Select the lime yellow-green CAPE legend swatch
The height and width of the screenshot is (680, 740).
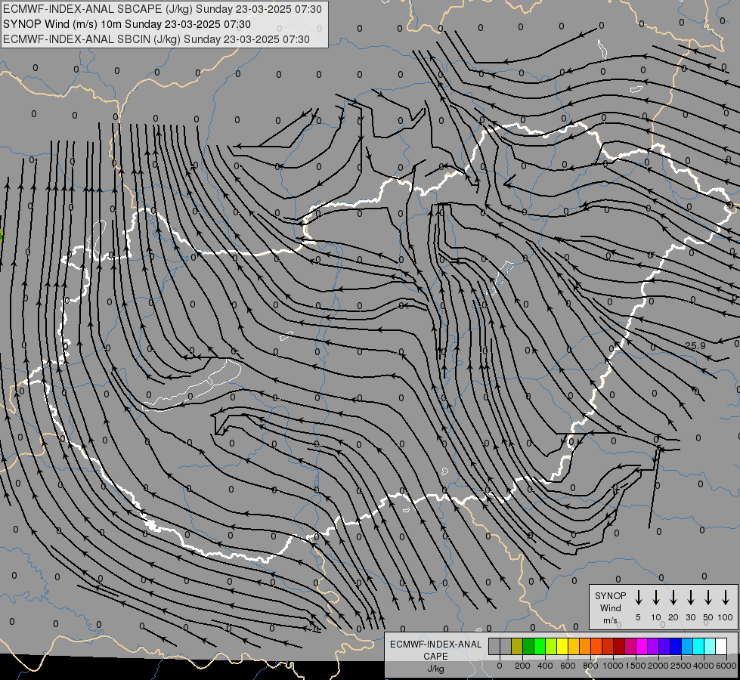point(551,647)
